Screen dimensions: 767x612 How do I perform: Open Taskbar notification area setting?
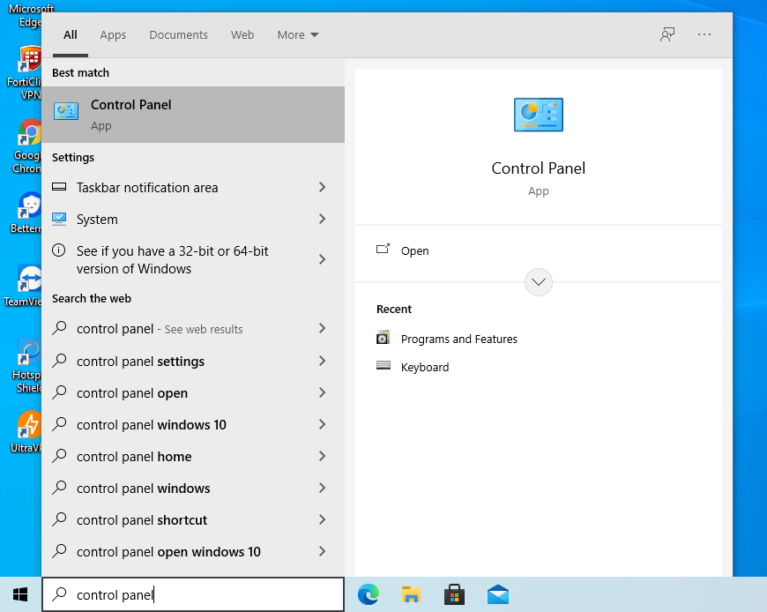[193, 187]
